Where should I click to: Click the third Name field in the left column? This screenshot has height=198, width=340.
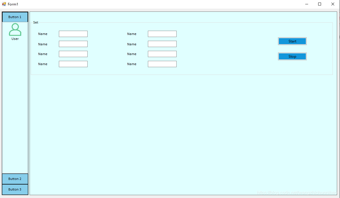(73, 54)
